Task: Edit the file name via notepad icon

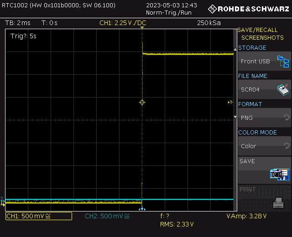Action: [283, 90]
